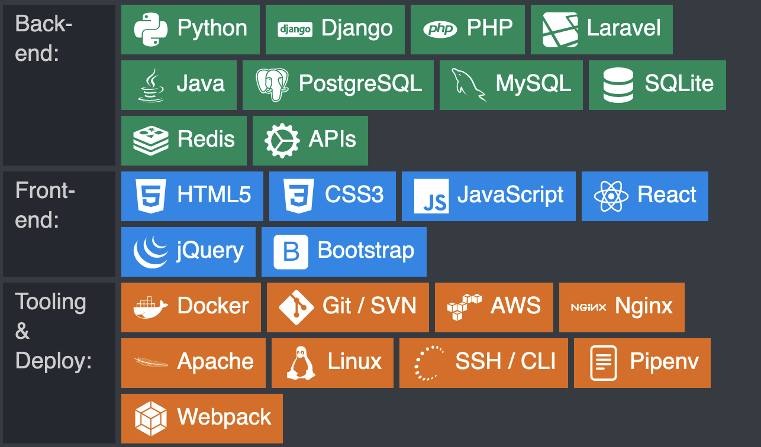
Task: Click the HTML5 shield icon
Action: [x=151, y=196]
